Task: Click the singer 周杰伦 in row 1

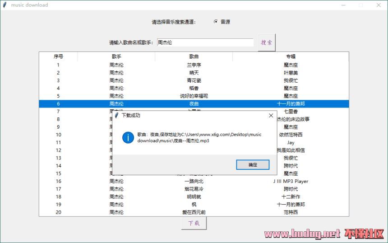Action: 116,65
